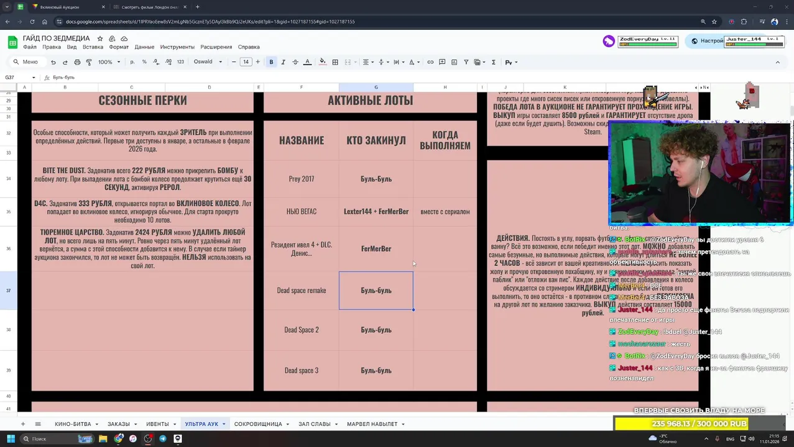Increase decimal places in toolbar
Image resolution: width=794 pixels, height=447 pixels.
tap(168, 62)
